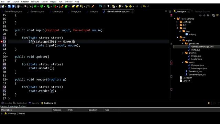This screenshot has width=220, height=124.
Task: Open the Back history dropdown arrow
Action: 133,6
